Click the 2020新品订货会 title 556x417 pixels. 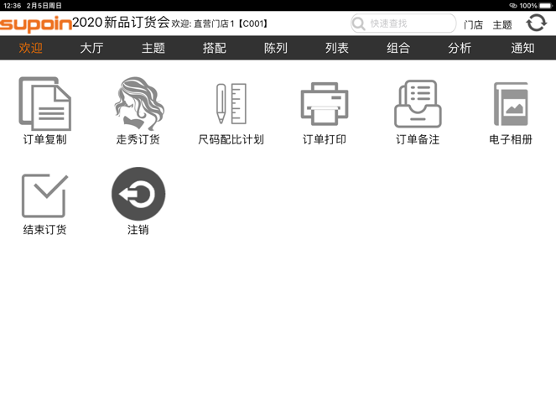tap(121, 22)
